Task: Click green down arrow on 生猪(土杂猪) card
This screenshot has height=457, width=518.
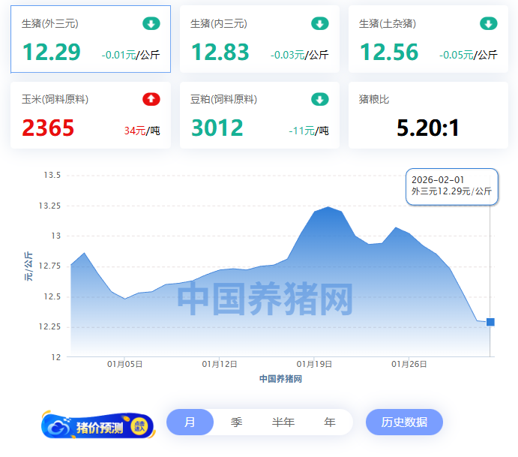Action: [x=489, y=24]
